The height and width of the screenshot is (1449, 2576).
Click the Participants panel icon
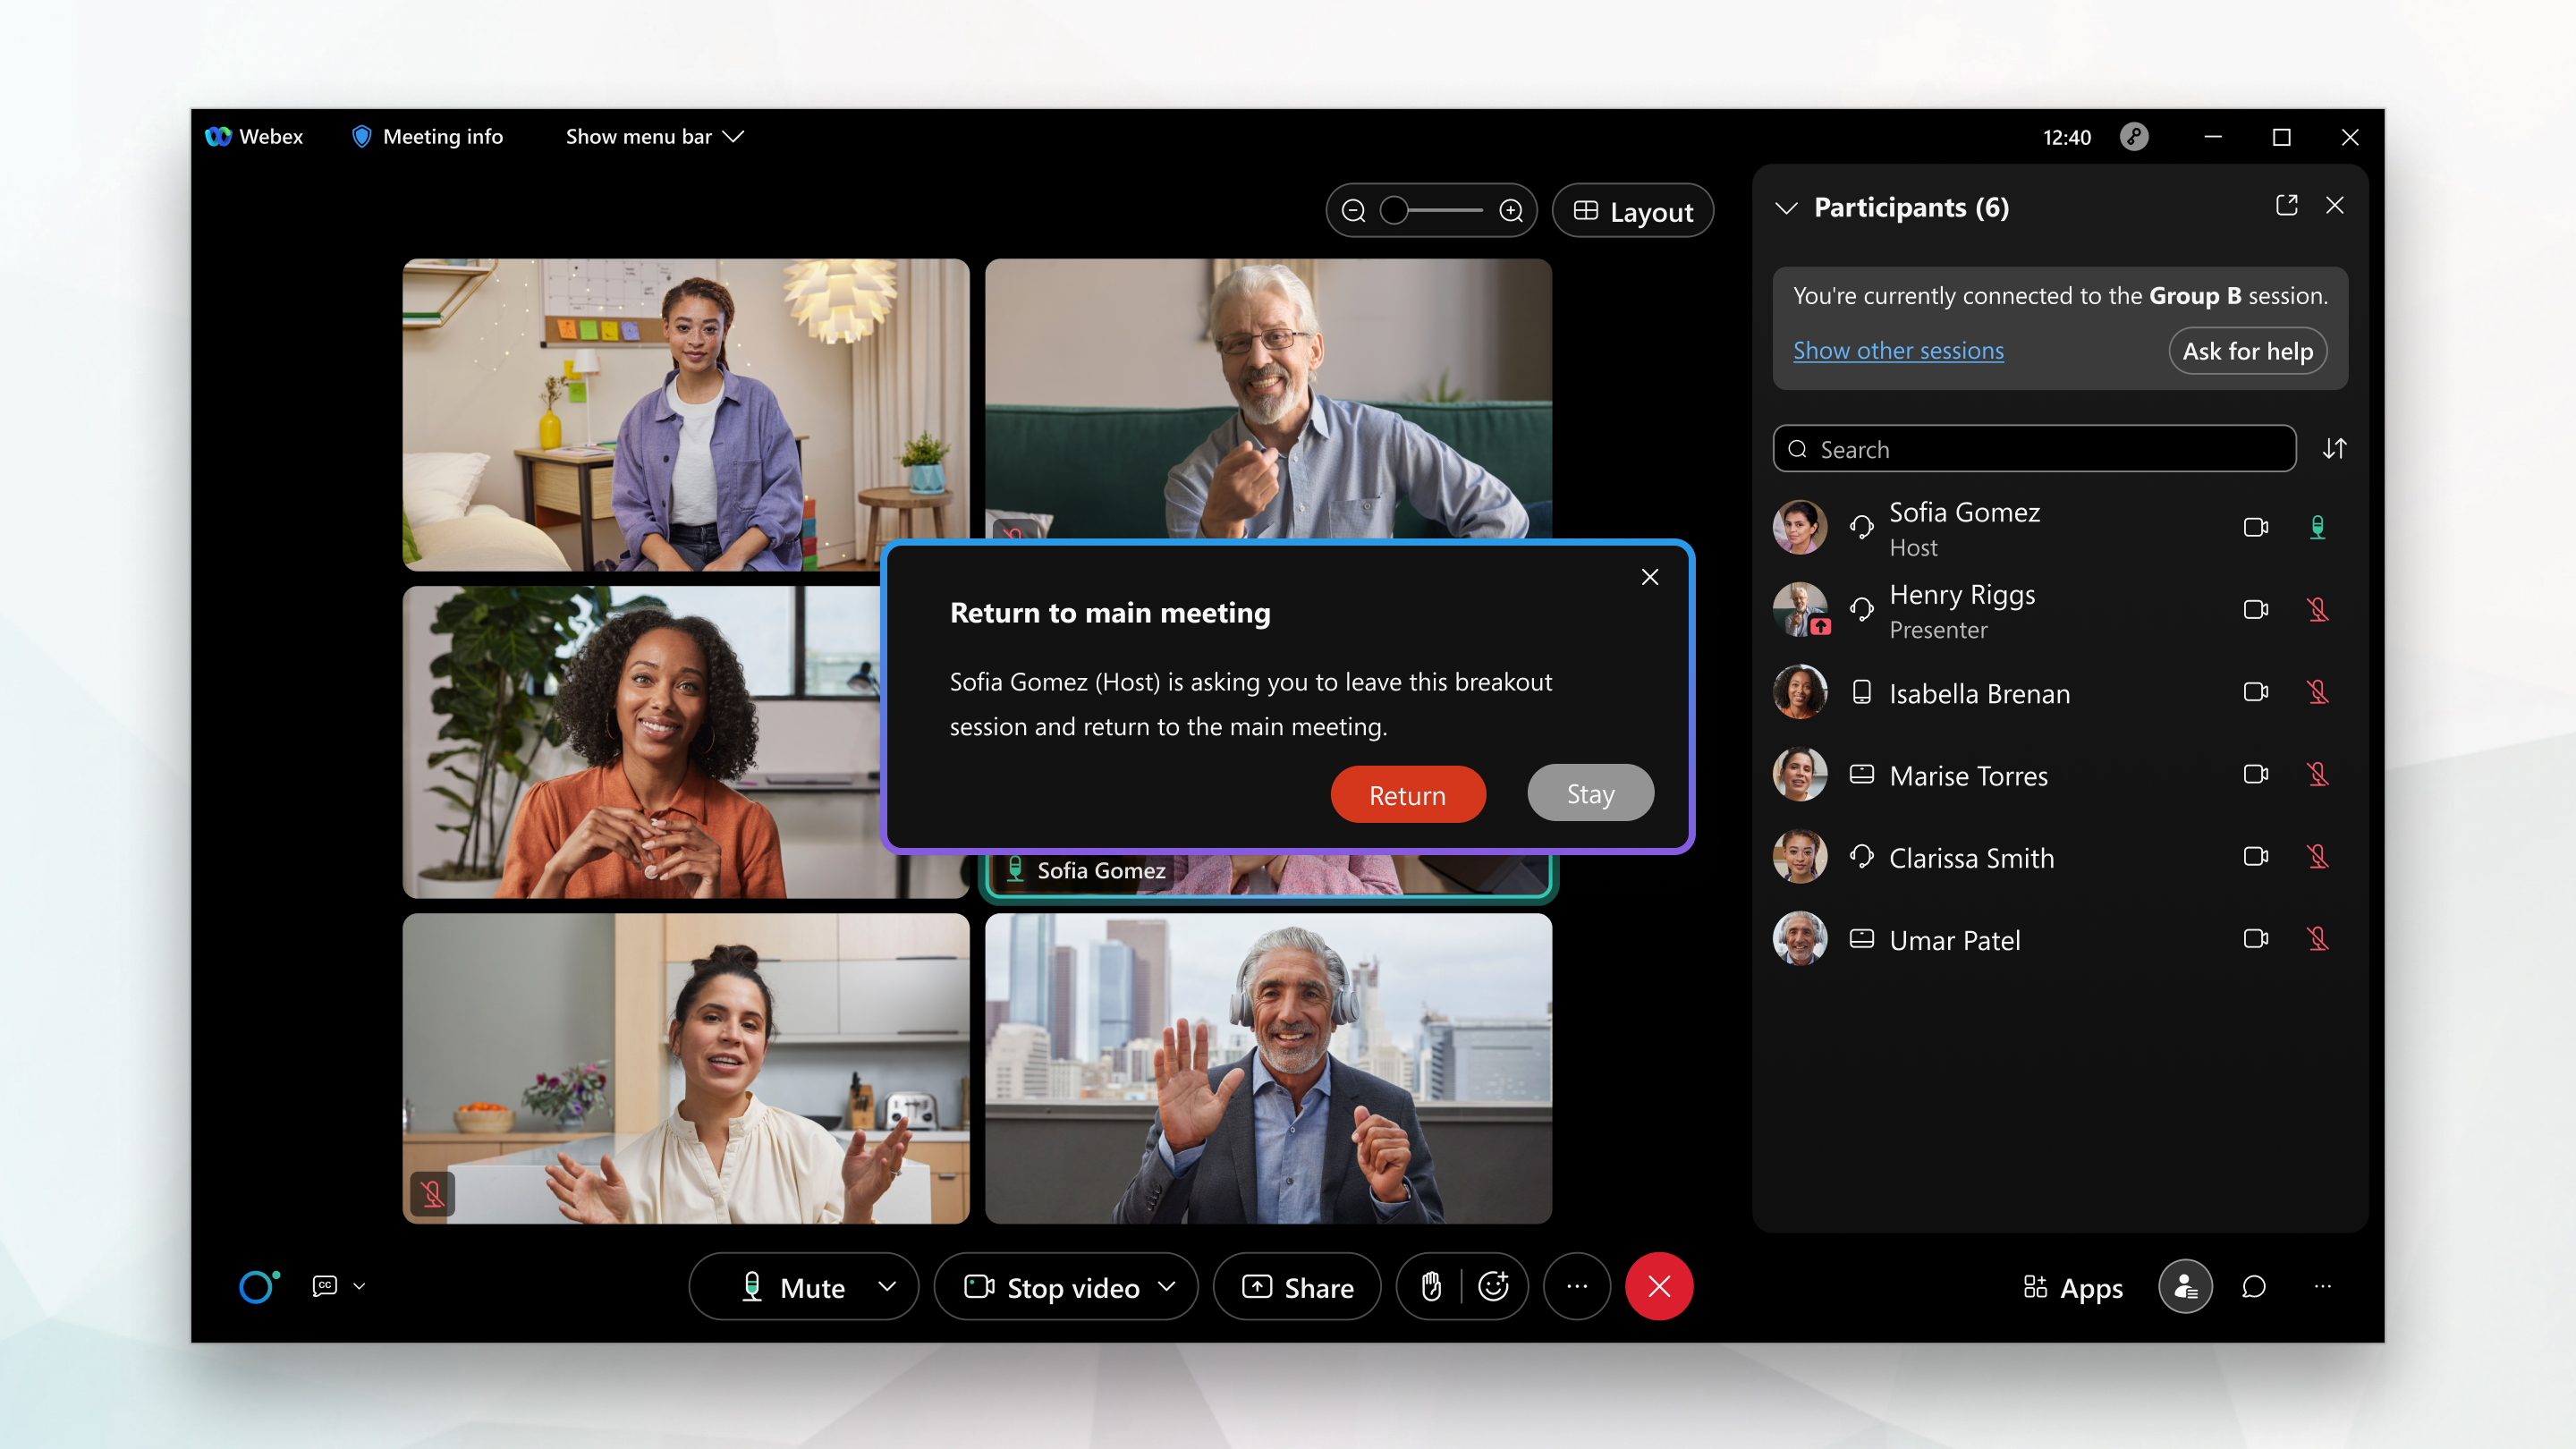(2182, 1286)
